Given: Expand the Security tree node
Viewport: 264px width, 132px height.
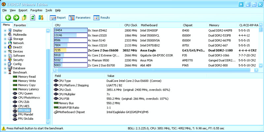Looking at the screenshot, I should point(5,60).
